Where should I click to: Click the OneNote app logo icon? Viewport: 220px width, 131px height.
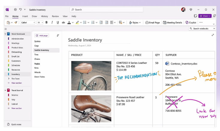(x=7, y=10)
